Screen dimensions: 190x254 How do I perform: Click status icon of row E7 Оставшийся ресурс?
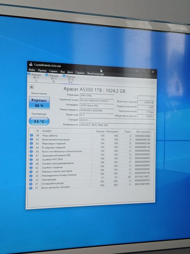pos(31,184)
